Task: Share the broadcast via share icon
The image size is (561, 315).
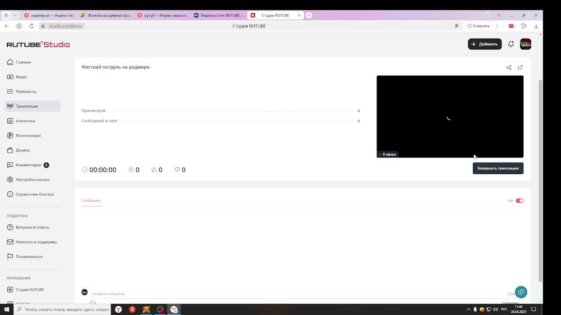Action: click(x=509, y=67)
